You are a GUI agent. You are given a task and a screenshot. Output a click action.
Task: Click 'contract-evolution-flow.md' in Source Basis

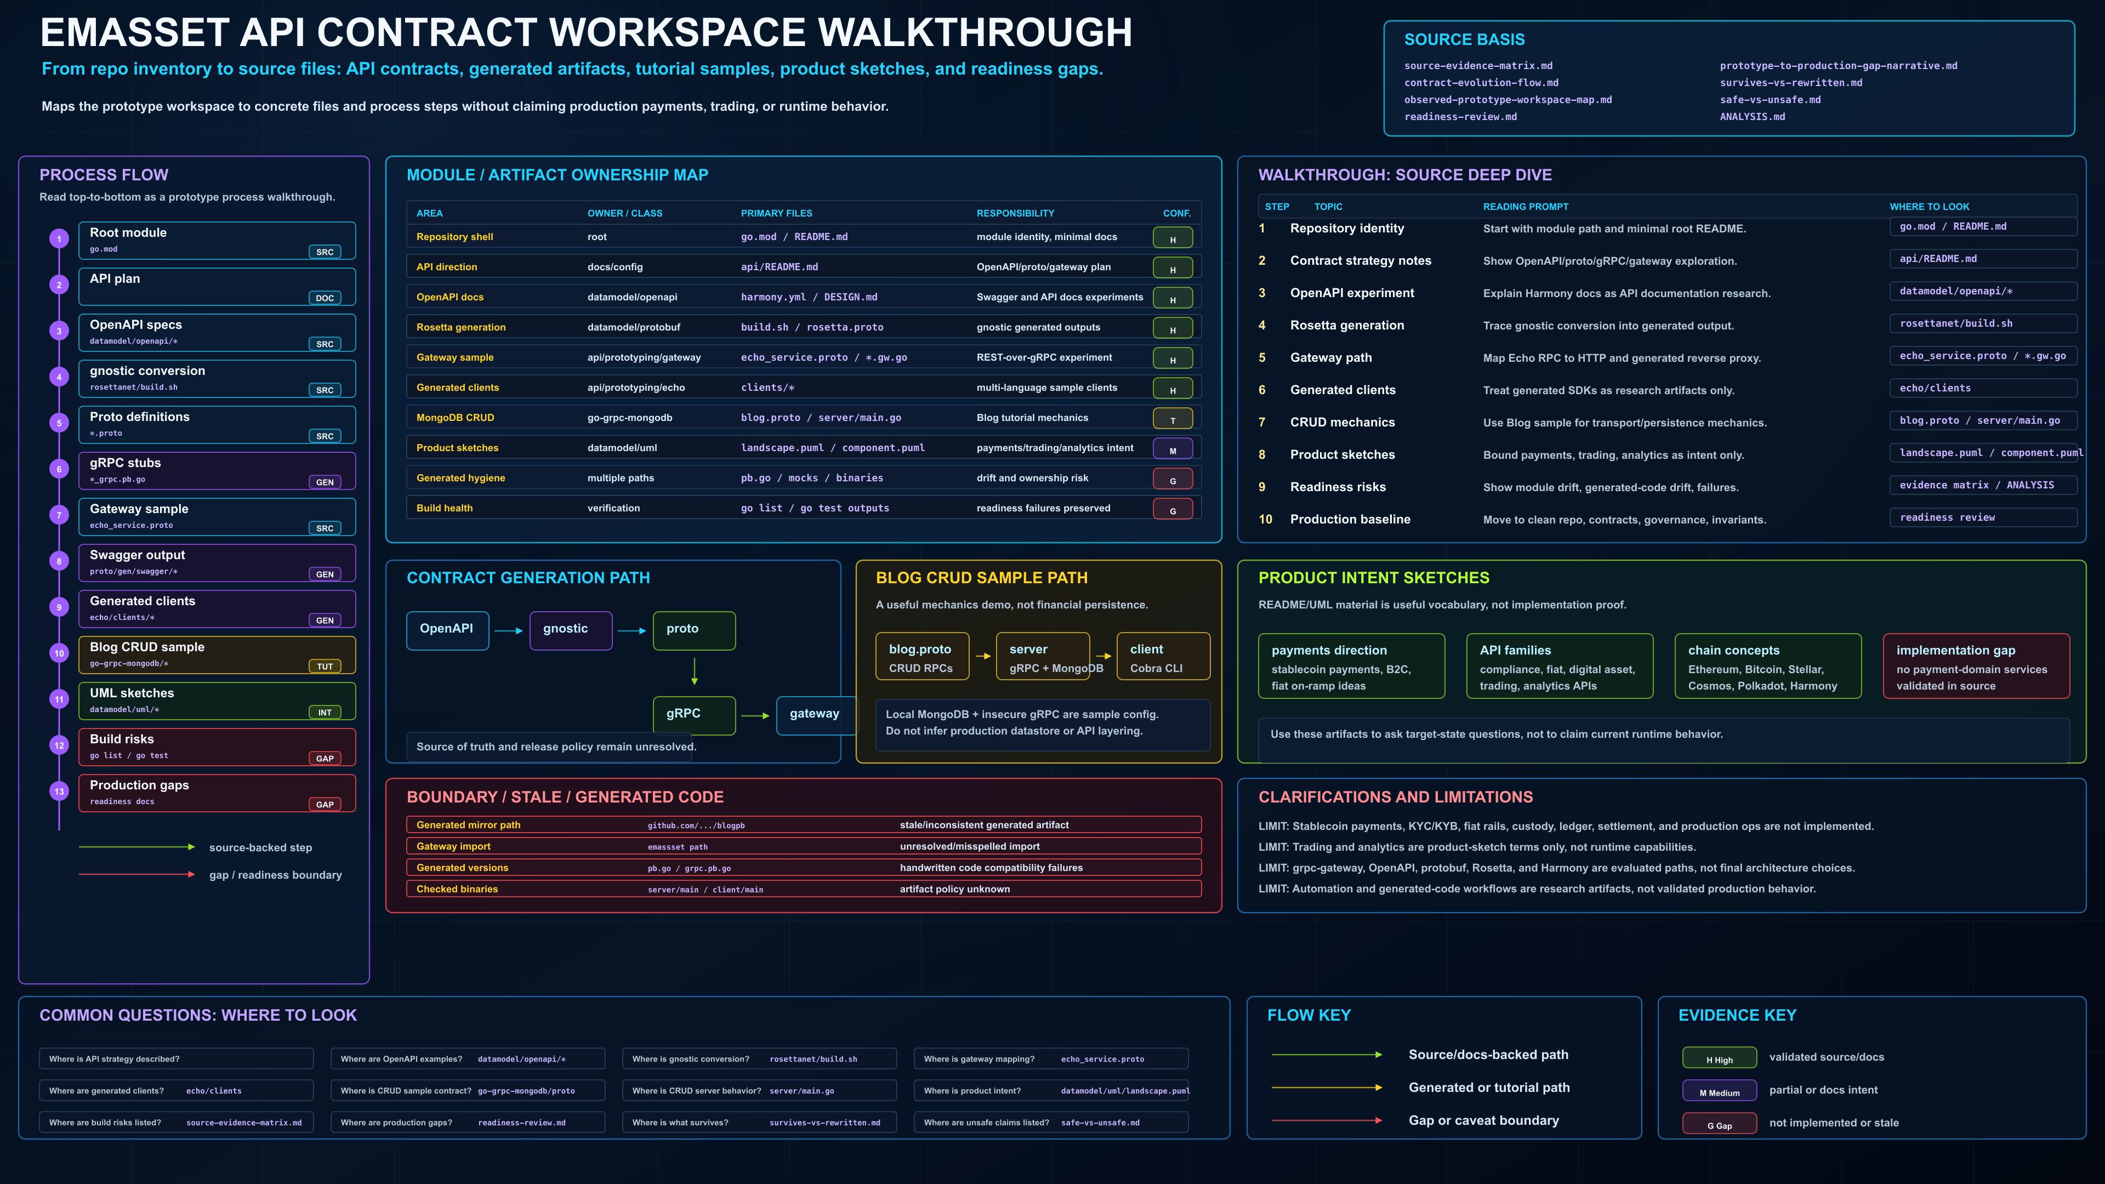1481,83
